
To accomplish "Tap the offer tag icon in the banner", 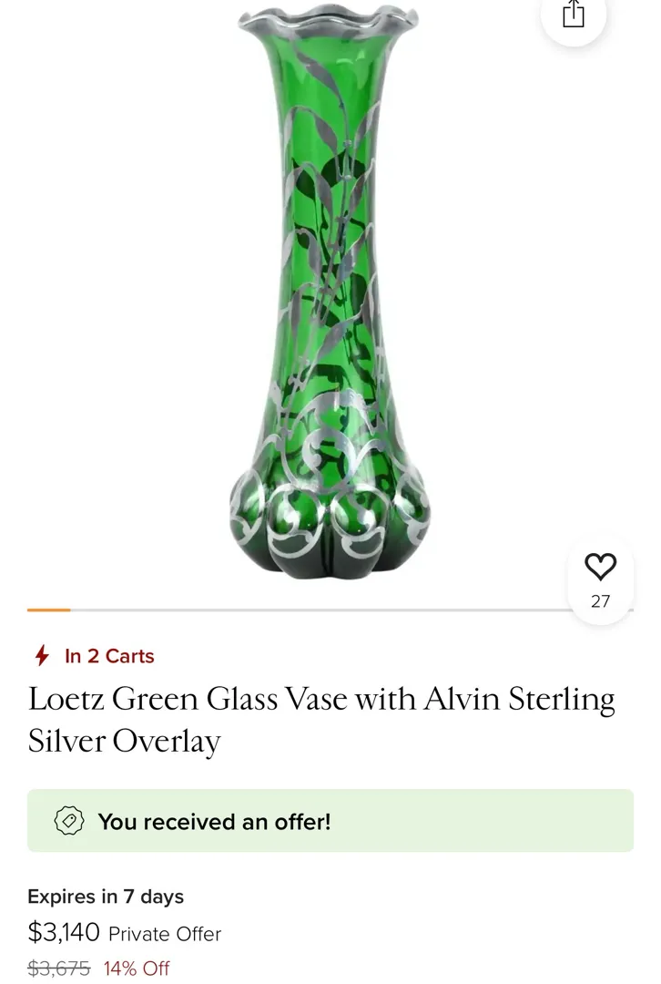I will [x=69, y=821].
